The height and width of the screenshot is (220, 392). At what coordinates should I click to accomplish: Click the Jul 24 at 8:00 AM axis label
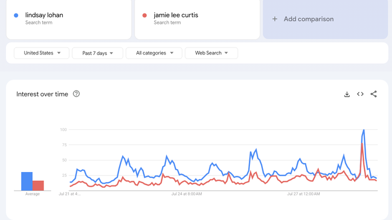tap(187, 194)
